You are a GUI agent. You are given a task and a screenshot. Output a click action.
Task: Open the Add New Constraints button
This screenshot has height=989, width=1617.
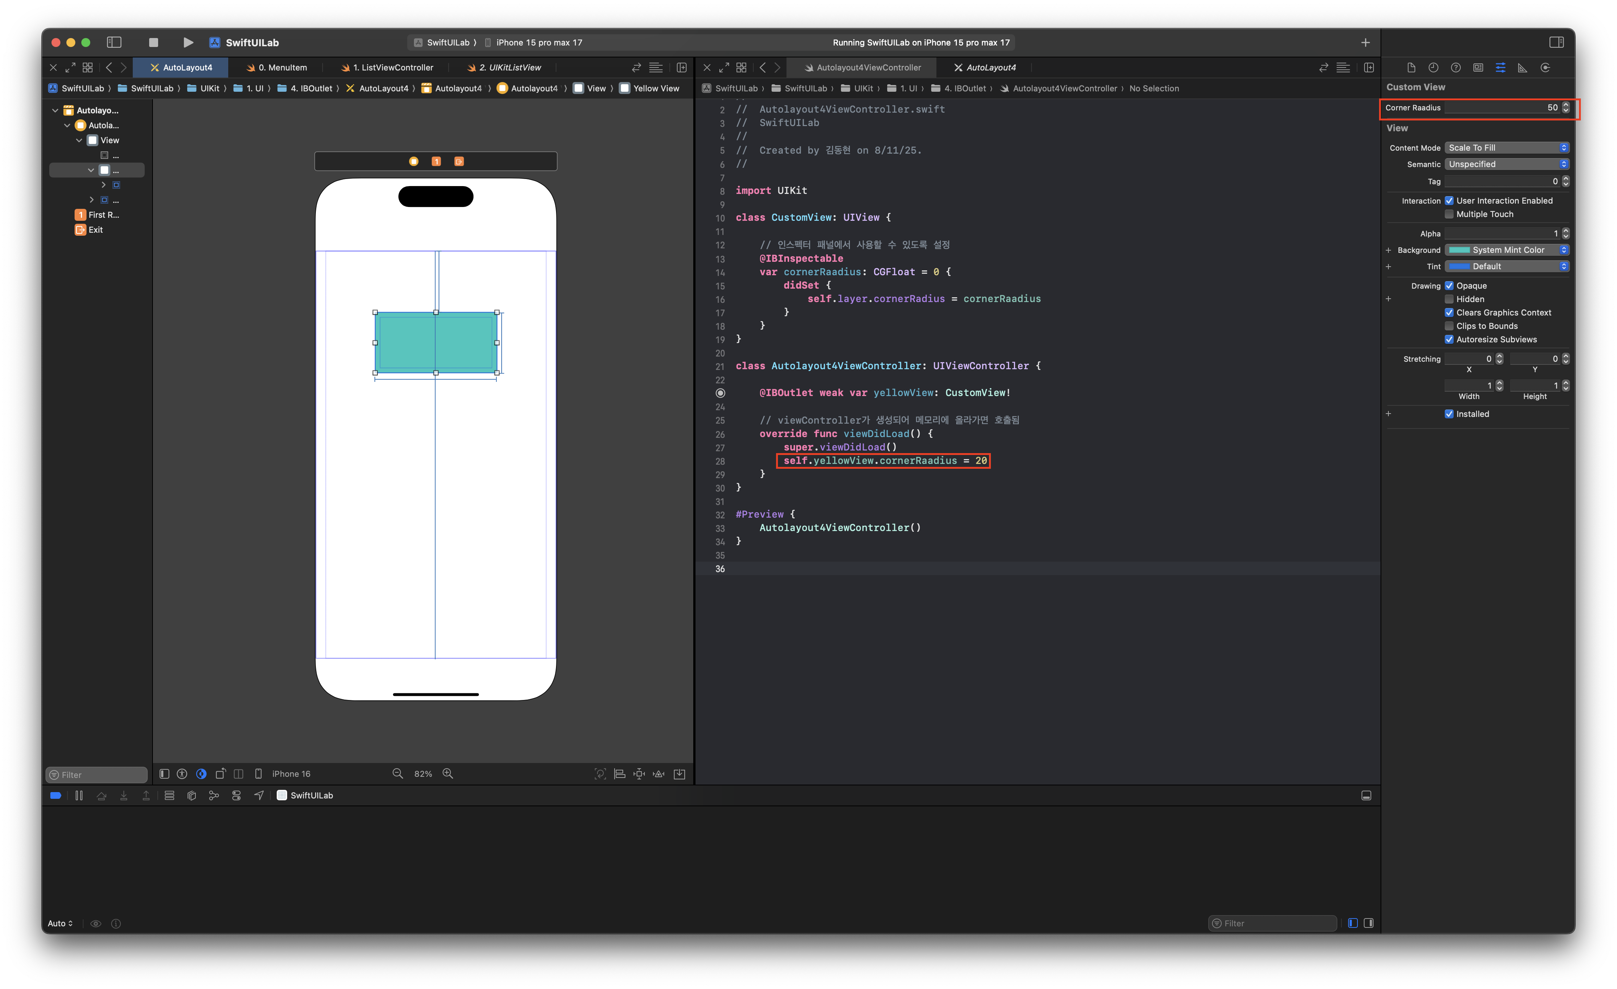tap(639, 774)
